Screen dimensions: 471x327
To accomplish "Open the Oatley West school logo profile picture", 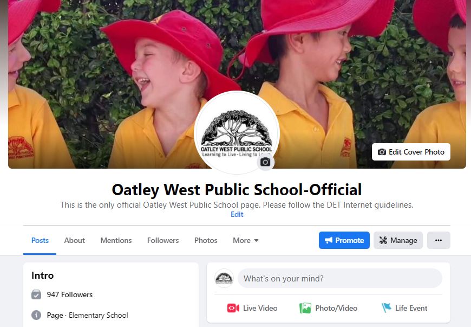I will pyautogui.click(x=237, y=133).
